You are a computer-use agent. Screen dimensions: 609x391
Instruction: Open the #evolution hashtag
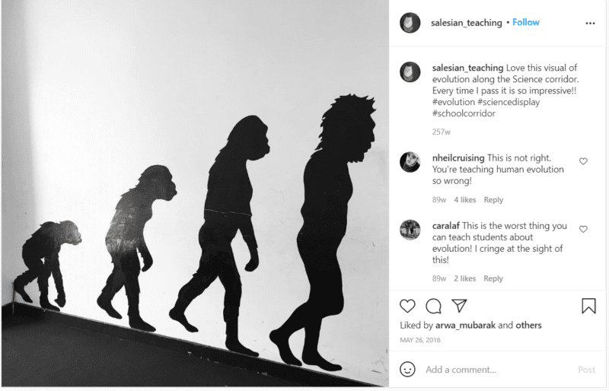pyautogui.click(x=454, y=102)
